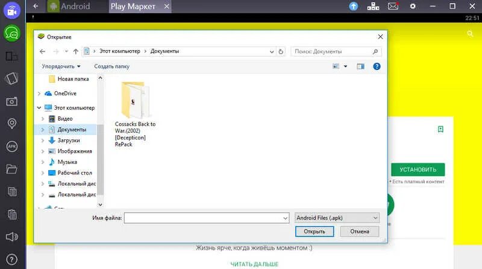Image resolution: width=482 pixels, height=269 pixels.
Task: Click the navigation pane scroll down arrow
Action: pos(100,204)
